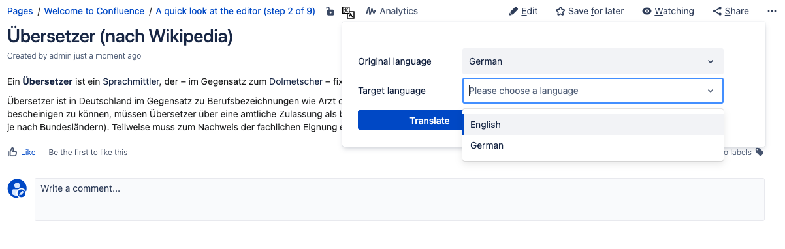Click the Save for later star

pos(560,11)
